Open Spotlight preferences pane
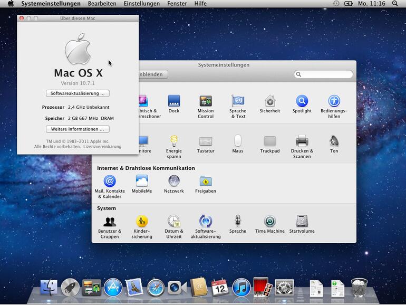This screenshot has width=406, height=305. 302,101
